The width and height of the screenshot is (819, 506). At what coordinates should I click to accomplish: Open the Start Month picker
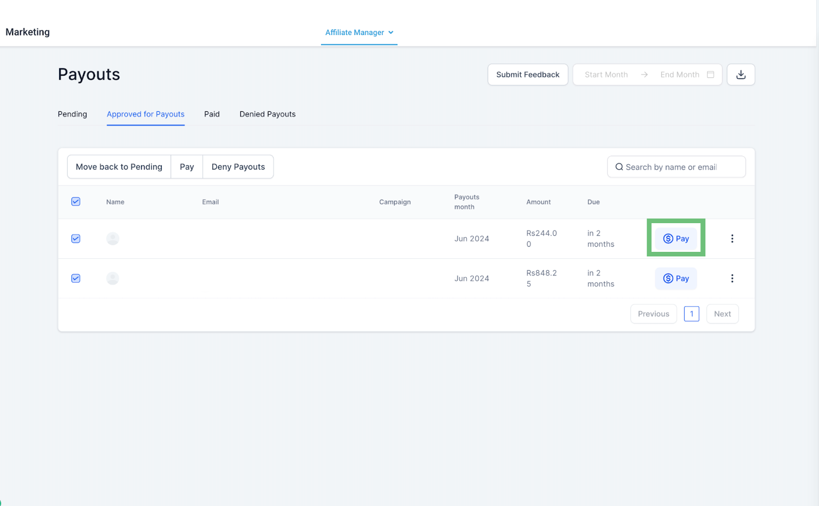pyautogui.click(x=606, y=75)
